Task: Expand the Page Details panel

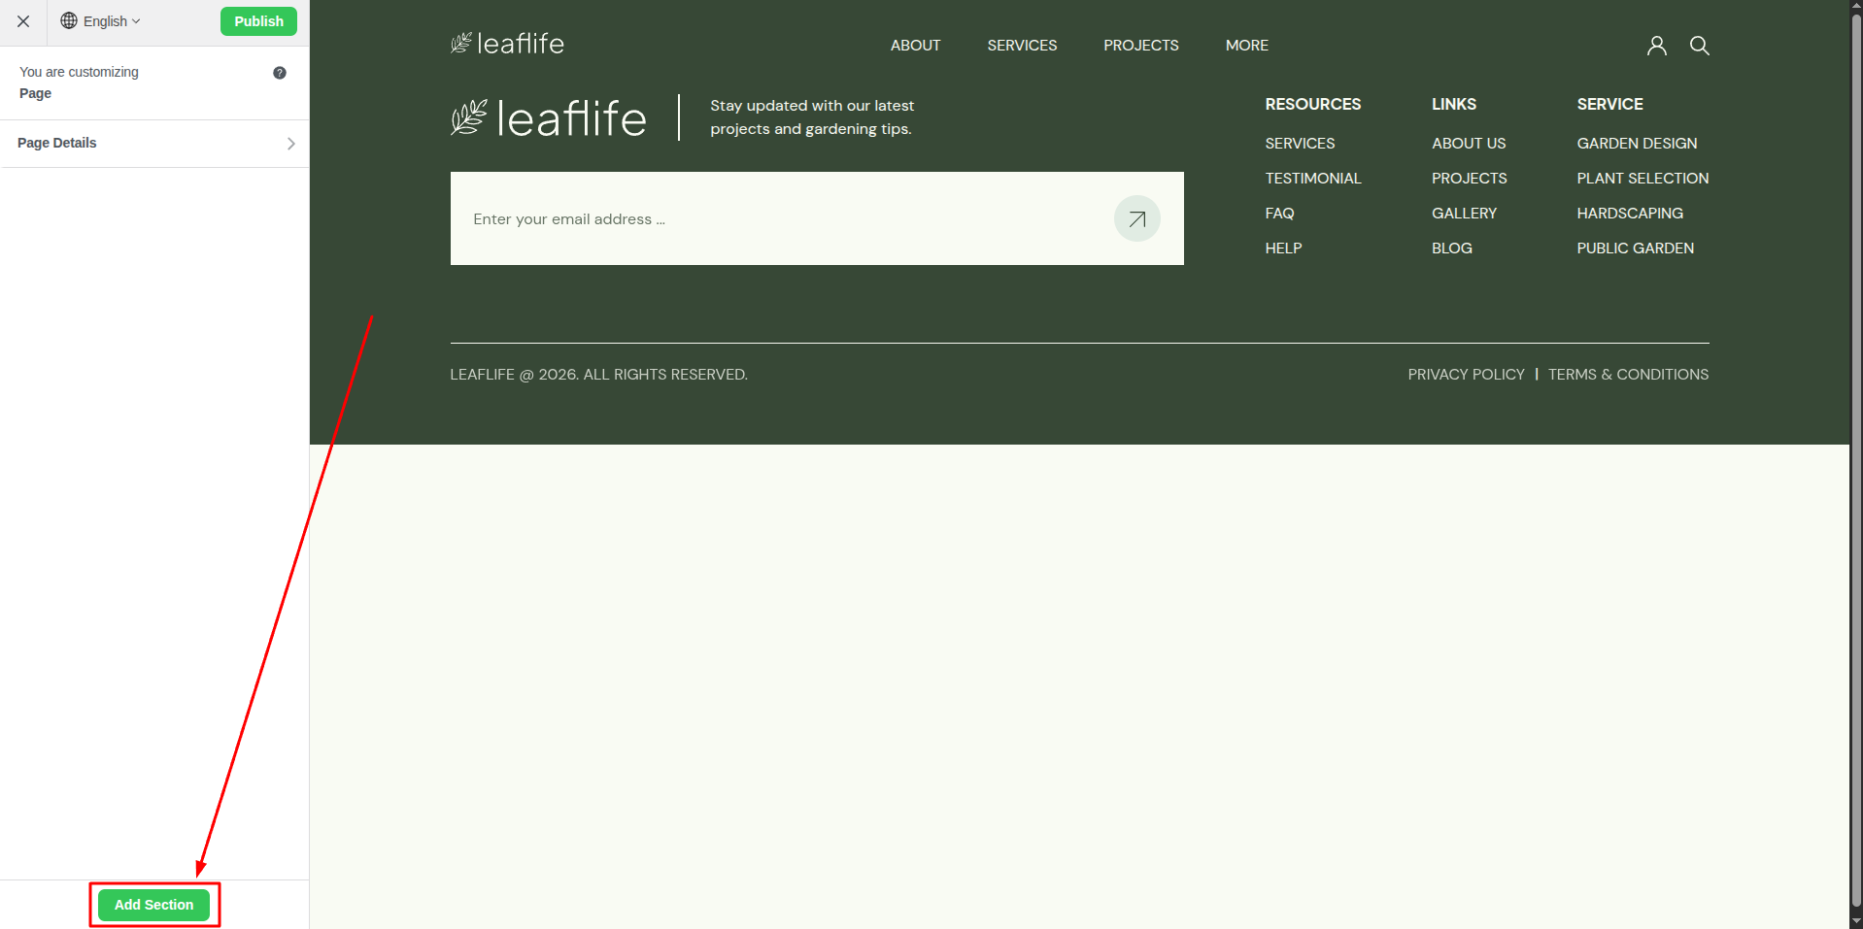Action: point(155,144)
